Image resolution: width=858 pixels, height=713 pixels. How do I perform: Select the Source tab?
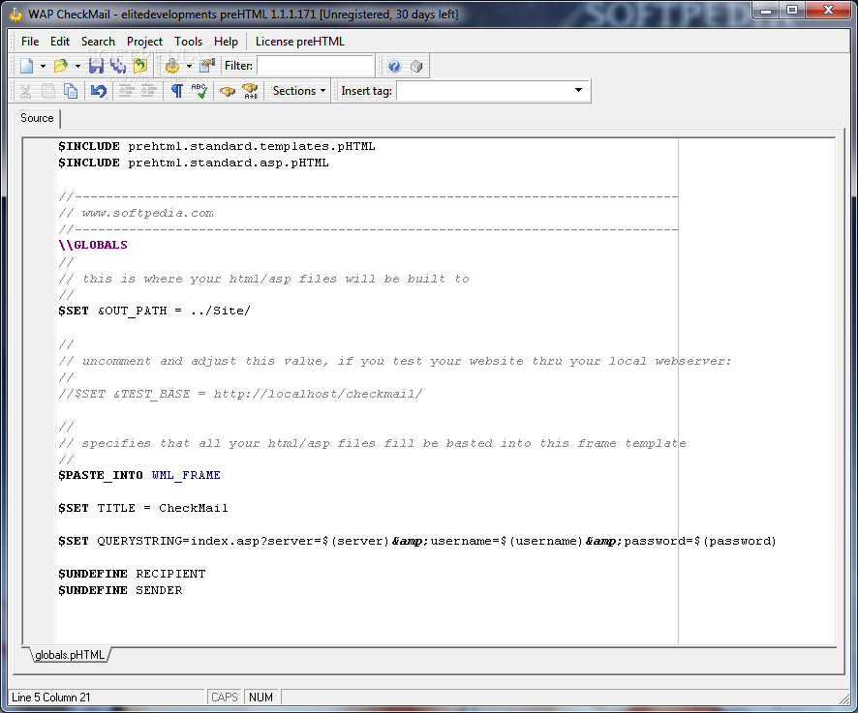(37, 118)
